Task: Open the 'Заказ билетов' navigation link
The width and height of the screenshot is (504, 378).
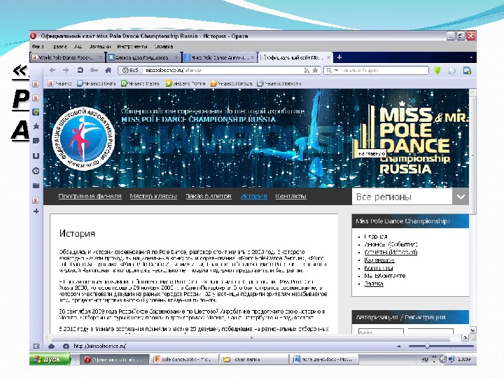Action: pyautogui.click(x=209, y=196)
